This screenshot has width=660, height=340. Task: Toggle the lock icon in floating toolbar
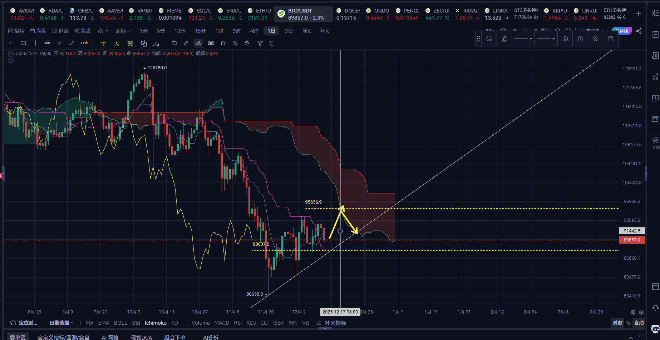(580, 39)
